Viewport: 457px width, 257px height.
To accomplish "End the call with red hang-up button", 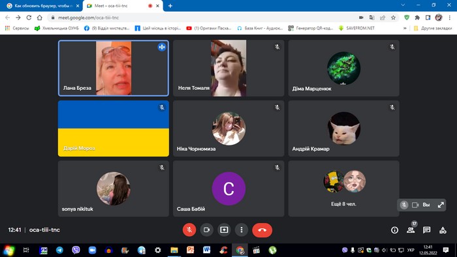I will (x=262, y=230).
